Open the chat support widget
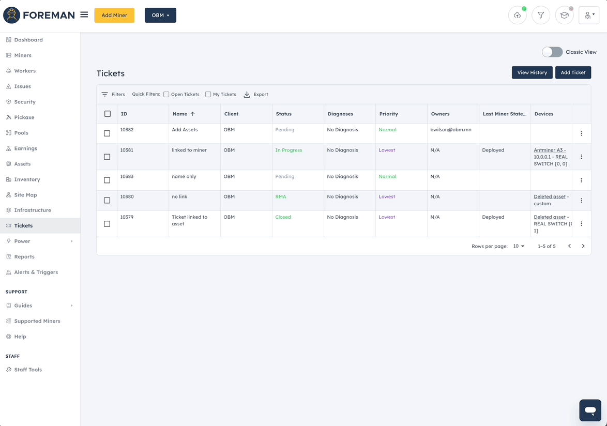 click(590, 410)
